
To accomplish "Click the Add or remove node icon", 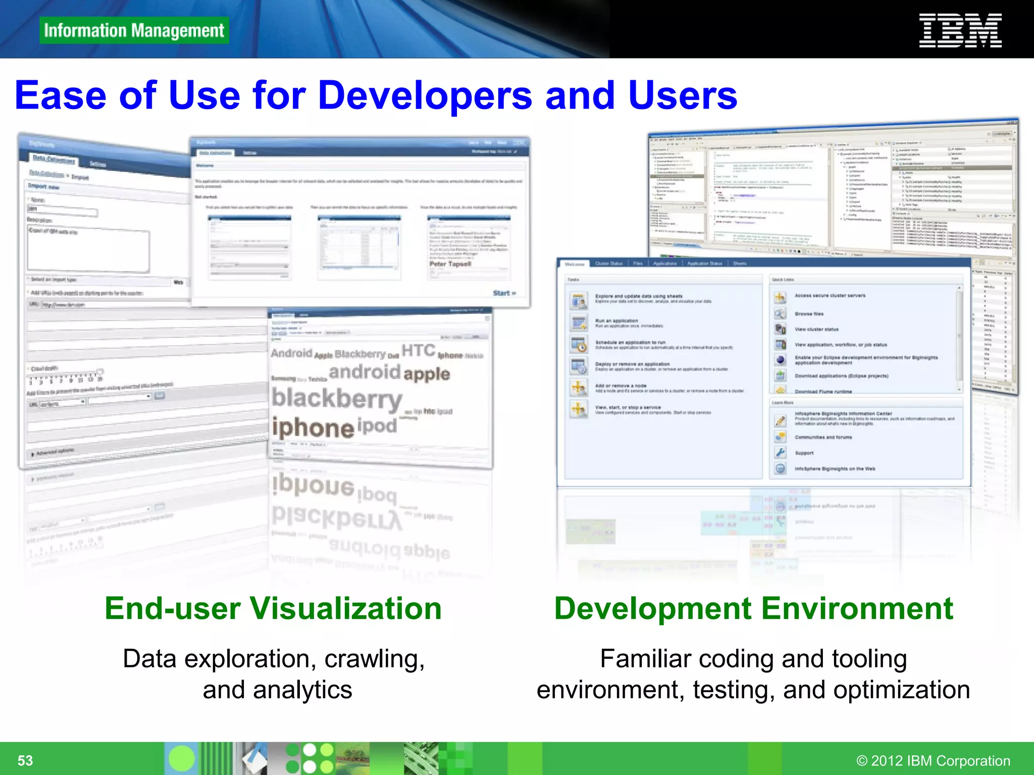I will [x=579, y=387].
